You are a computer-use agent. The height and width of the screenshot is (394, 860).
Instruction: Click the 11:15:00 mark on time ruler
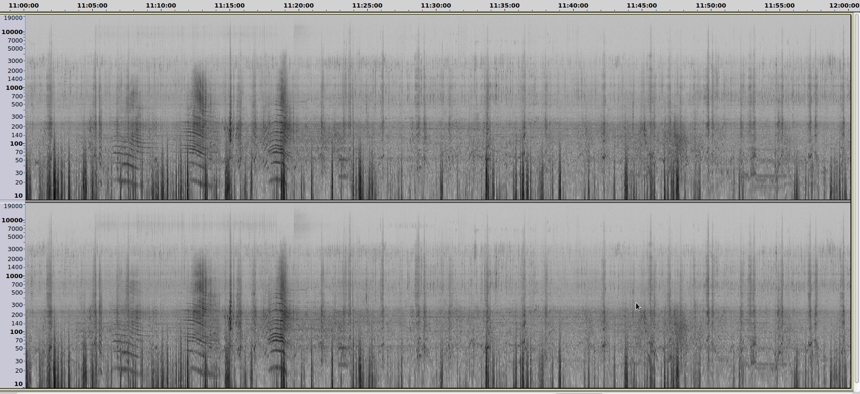click(230, 6)
